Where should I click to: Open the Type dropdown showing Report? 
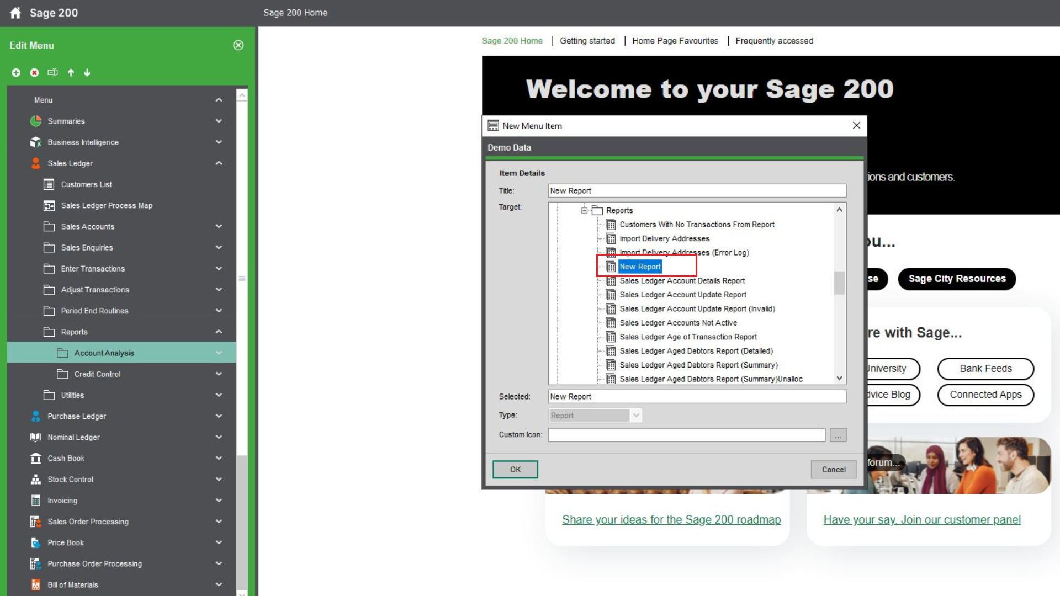pos(636,415)
